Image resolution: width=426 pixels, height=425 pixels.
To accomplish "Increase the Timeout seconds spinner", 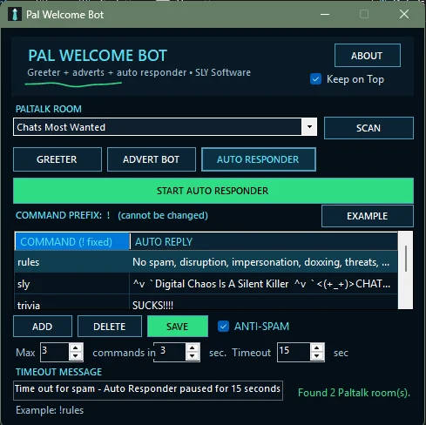I will click(316, 348).
